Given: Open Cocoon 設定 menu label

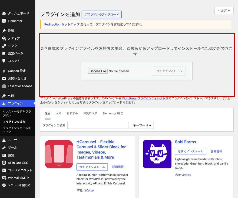Looking at the screenshot, I should click(x=17, y=71).
